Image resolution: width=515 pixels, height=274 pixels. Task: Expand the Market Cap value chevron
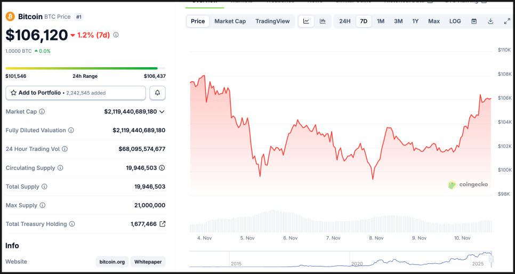coord(162,112)
